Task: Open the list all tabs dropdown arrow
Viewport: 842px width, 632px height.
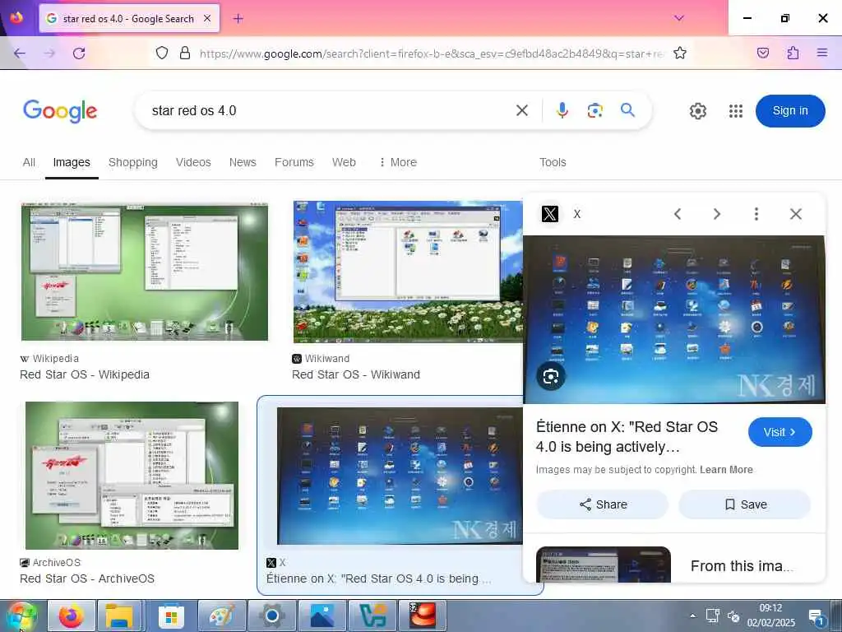Action: click(x=678, y=18)
